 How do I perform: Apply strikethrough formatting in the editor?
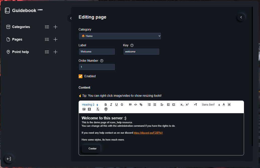click(122, 105)
